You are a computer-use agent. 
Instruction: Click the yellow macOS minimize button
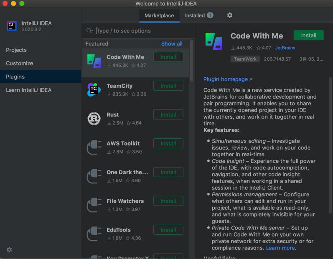click(x=13, y=4)
